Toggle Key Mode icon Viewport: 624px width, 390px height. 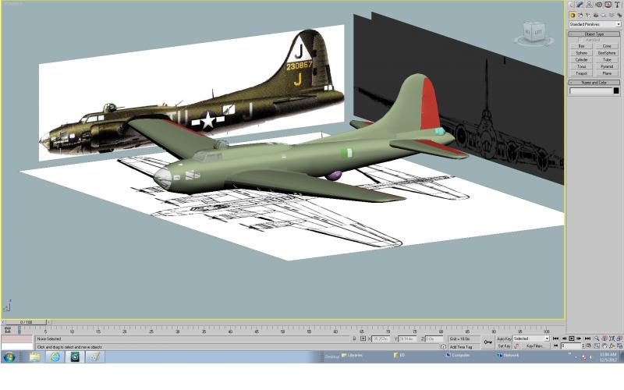(555, 346)
